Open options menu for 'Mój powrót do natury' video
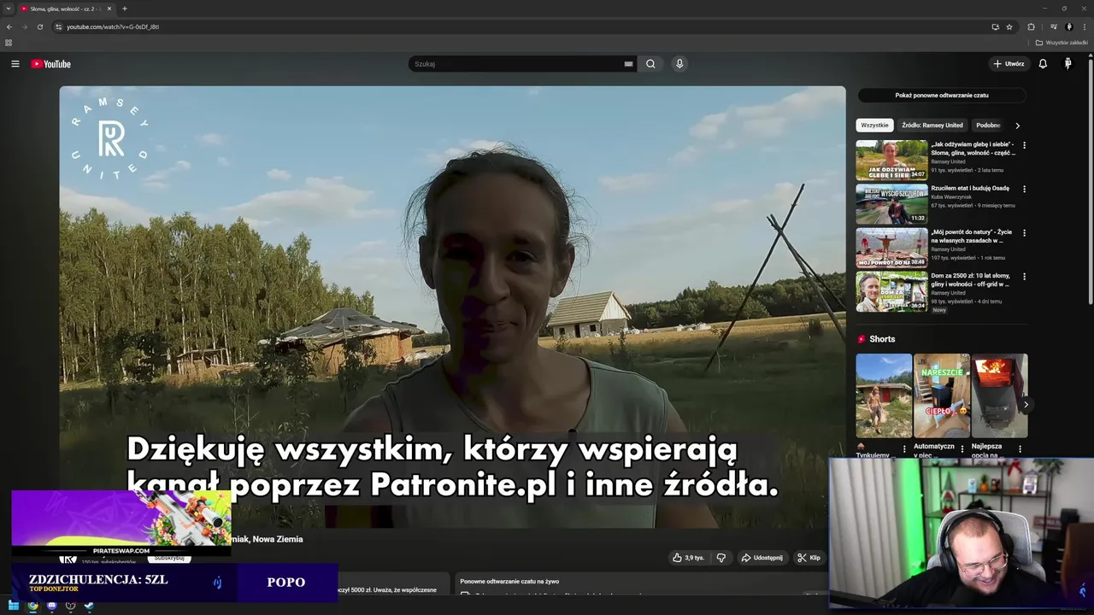Viewport: 1094px width, 615px height. [x=1024, y=232]
